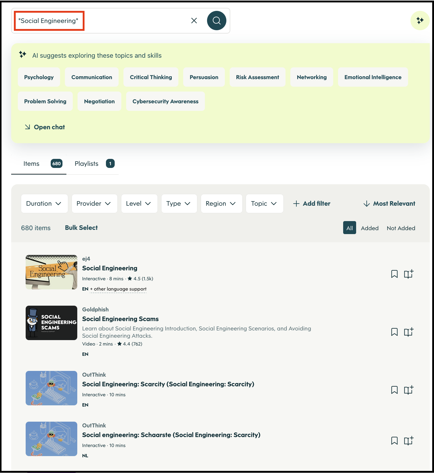Clear the search field with X icon

tap(194, 21)
